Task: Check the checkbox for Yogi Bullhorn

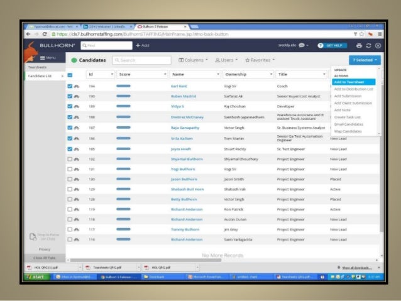Action: 70,169
